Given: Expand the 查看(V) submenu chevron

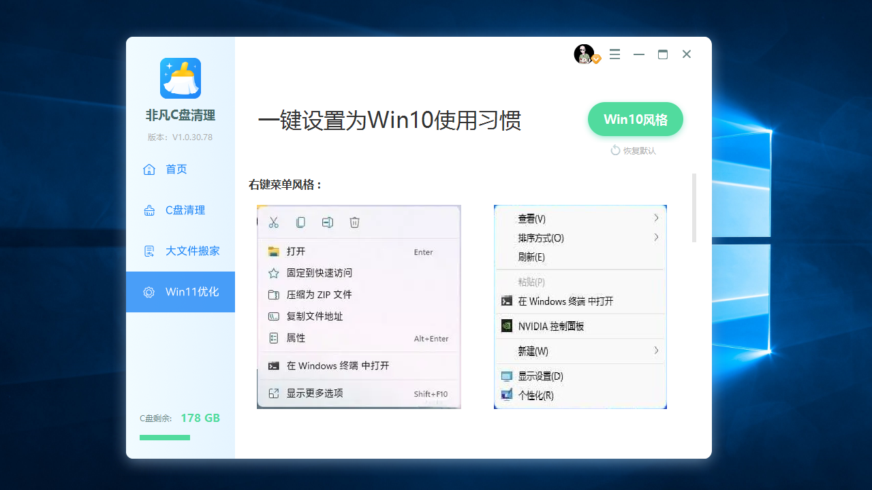Looking at the screenshot, I should 656,218.
